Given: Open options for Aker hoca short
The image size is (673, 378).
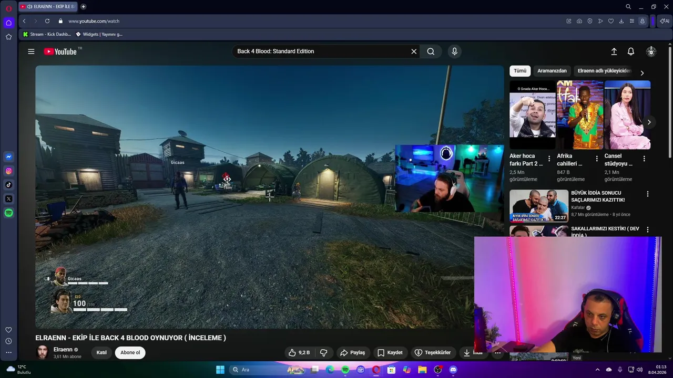Looking at the screenshot, I should point(549,159).
